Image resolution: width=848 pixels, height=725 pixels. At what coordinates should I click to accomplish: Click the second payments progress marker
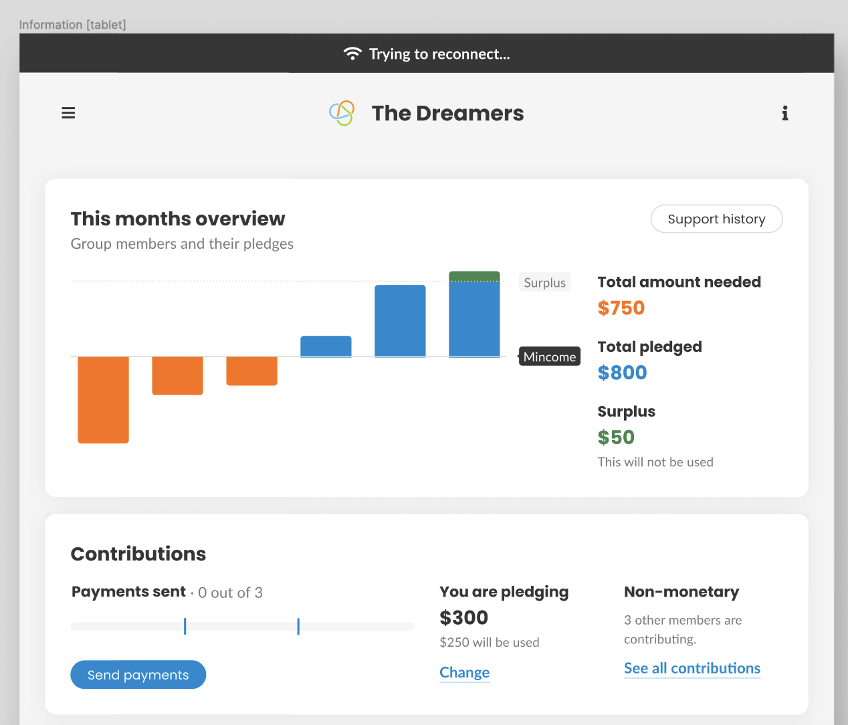point(298,627)
